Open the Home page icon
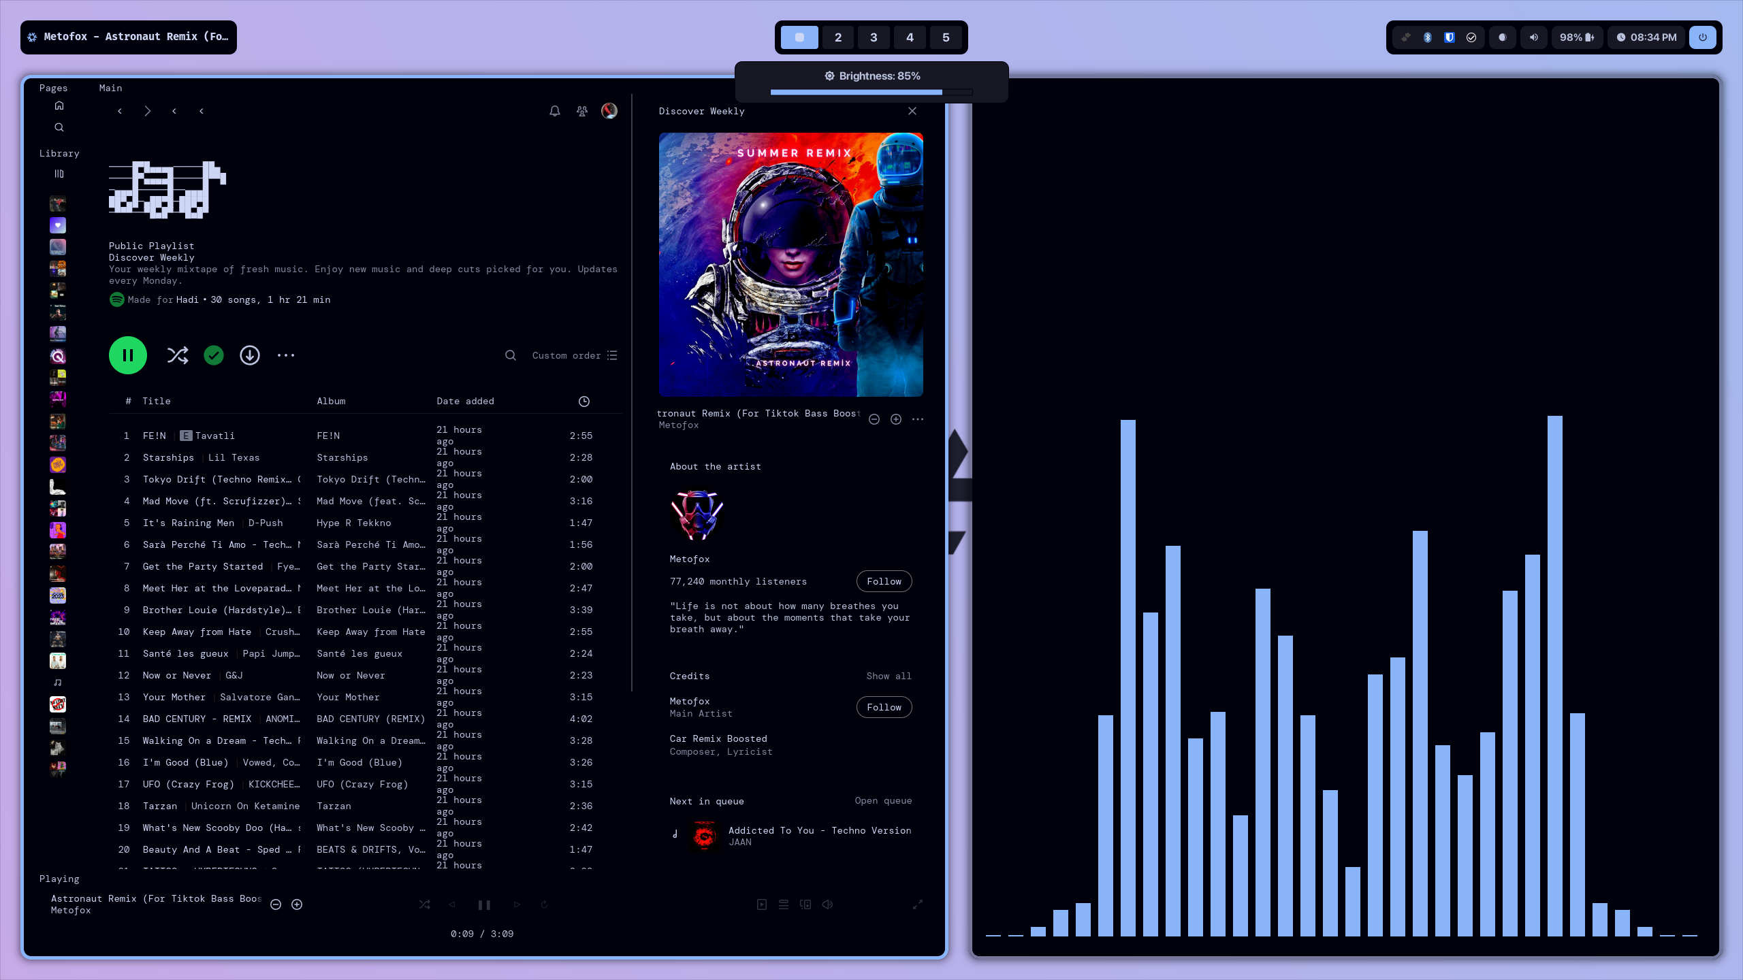The image size is (1743, 980). point(59,105)
